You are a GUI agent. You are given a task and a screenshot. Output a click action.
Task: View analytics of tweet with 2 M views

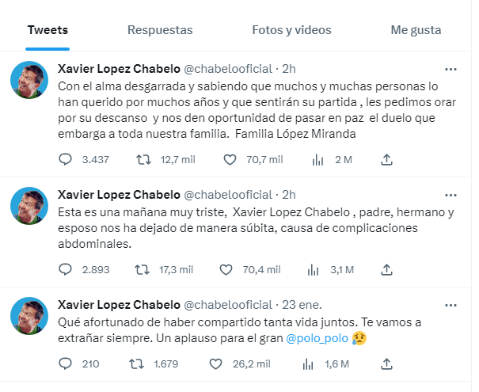point(319,160)
